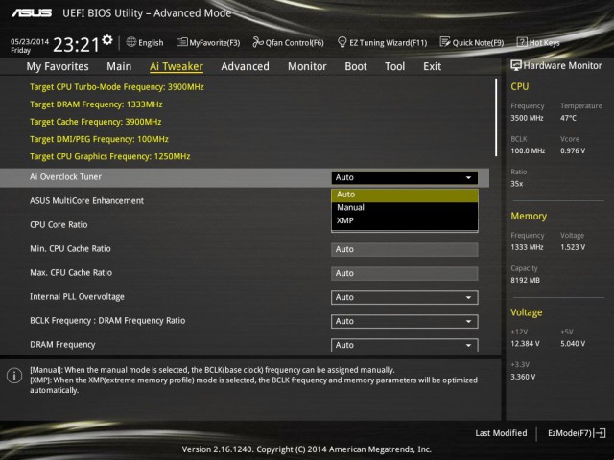This screenshot has height=460, width=614.
Task: Select the Ai Tweaker tab
Action: coord(177,66)
